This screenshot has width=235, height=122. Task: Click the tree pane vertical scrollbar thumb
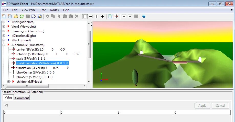(x=89, y=44)
